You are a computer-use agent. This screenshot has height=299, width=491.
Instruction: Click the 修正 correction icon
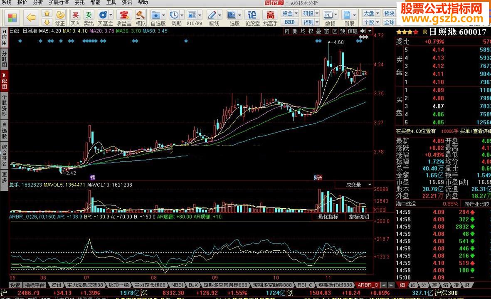tap(60, 18)
